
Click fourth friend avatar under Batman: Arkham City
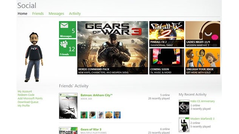coord(109,115)
